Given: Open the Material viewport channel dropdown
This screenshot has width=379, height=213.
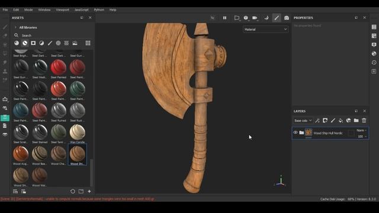Looking at the screenshot, I should [x=265, y=30].
